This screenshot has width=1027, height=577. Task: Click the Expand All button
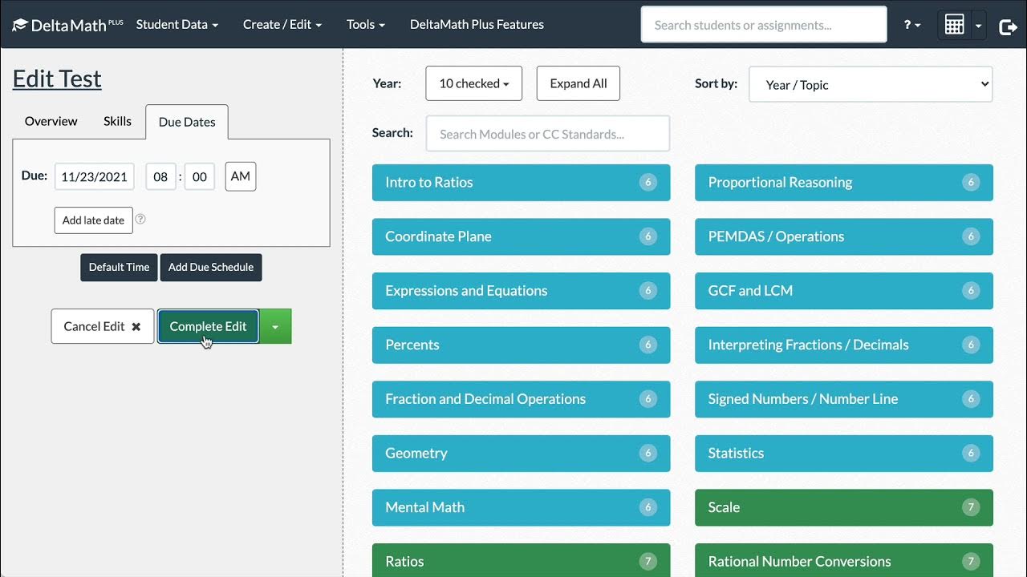[x=578, y=83]
